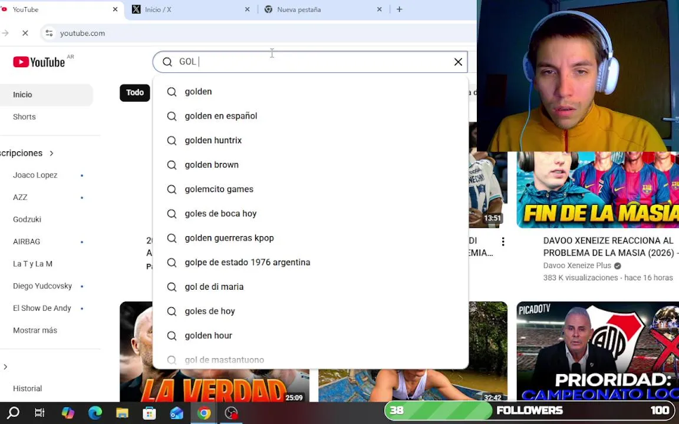Open Copilot icon in the taskbar
679x424 pixels.
tap(68, 413)
